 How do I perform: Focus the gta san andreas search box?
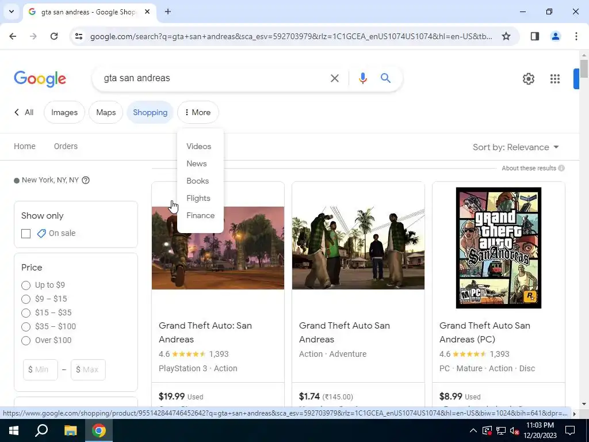pos(214,78)
